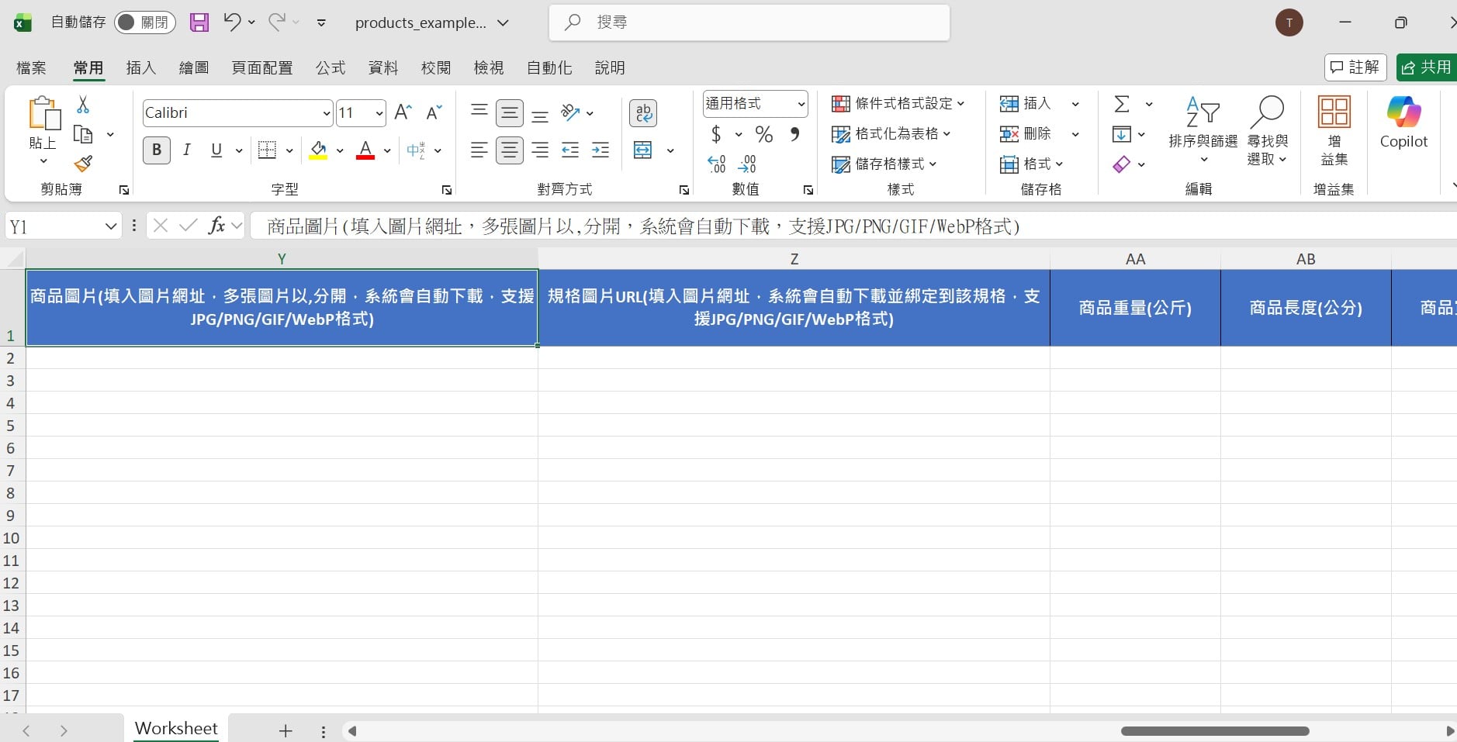Open the 檔案 menu

tap(31, 68)
